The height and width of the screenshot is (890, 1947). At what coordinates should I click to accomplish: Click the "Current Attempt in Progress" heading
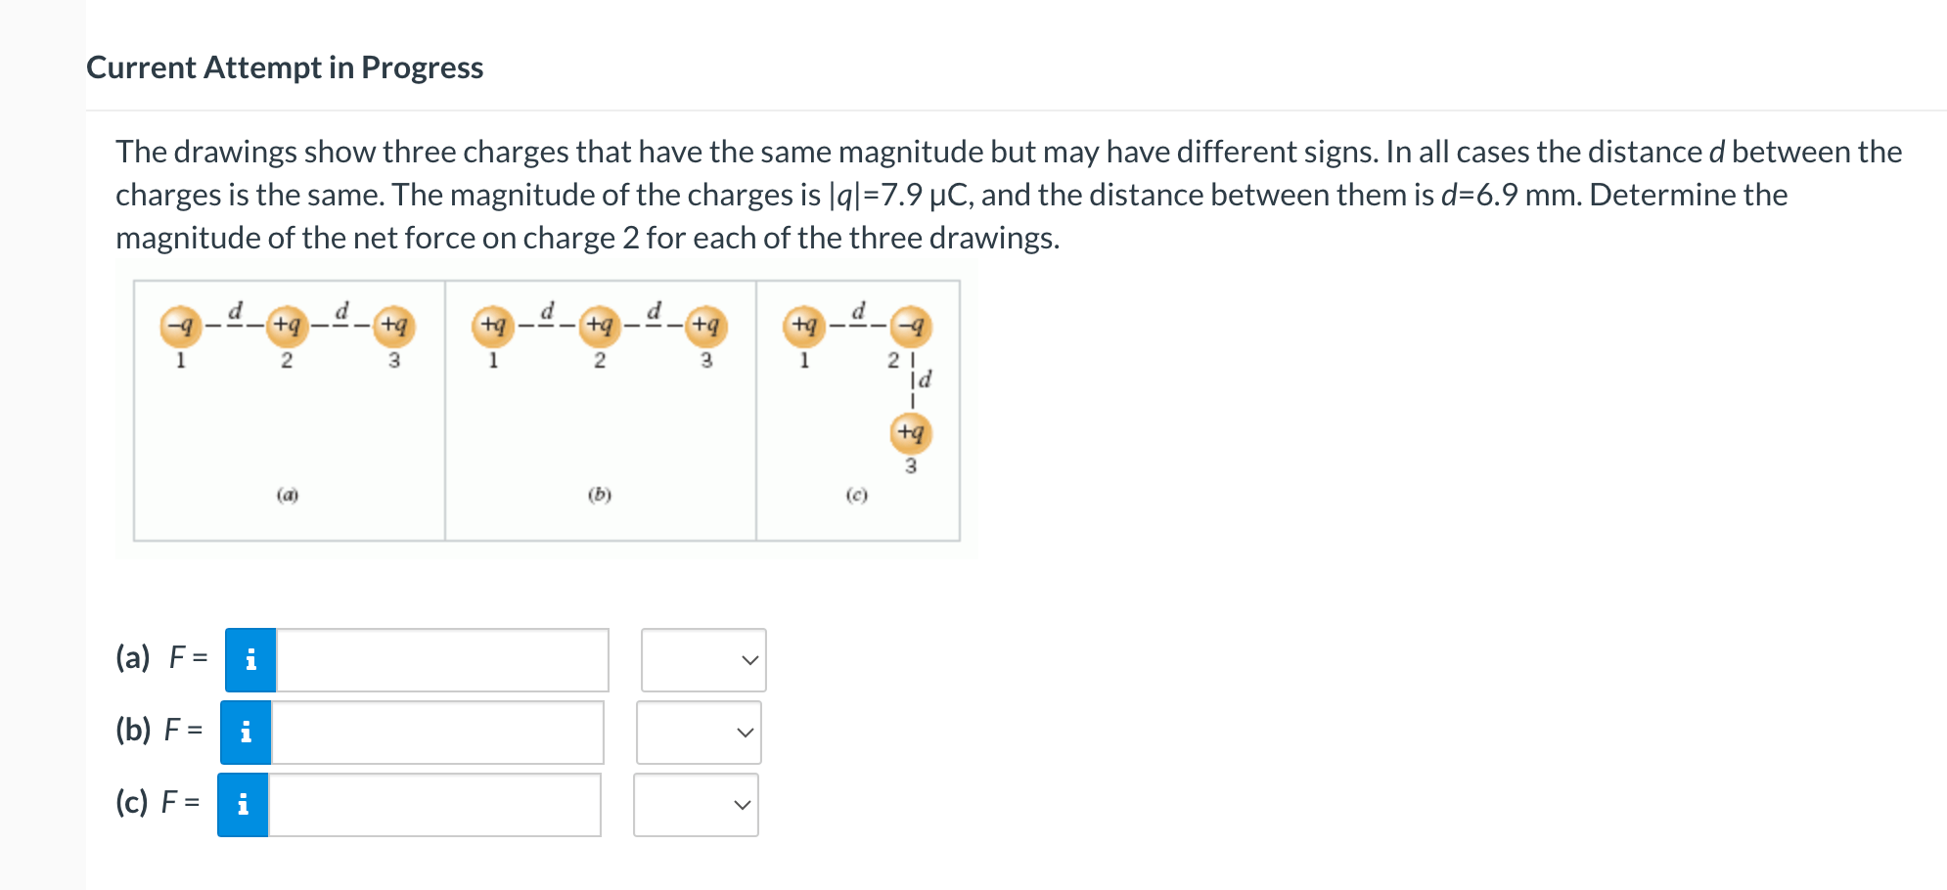coord(285,67)
